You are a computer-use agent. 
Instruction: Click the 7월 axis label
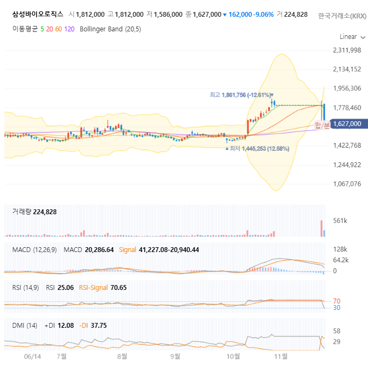pyautogui.click(x=62, y=356)
